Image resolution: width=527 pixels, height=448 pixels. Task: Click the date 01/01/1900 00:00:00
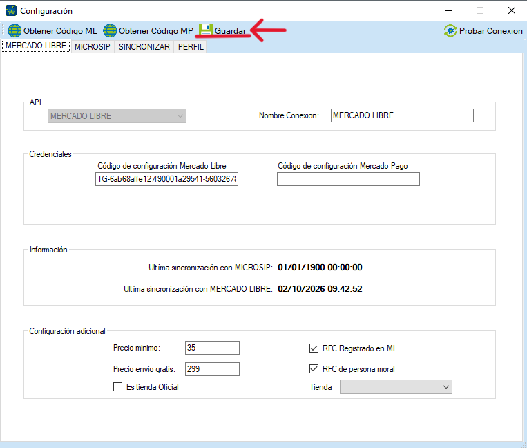pos(320,268)
